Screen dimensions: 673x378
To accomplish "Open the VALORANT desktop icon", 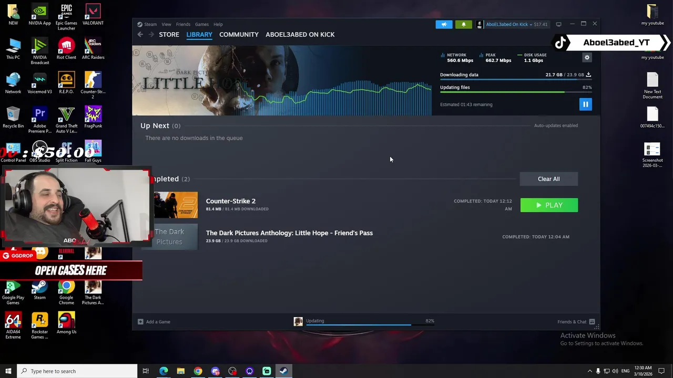I will coord(93,15).
